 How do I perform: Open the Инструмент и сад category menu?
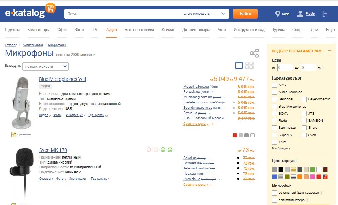tap(249, 30)
